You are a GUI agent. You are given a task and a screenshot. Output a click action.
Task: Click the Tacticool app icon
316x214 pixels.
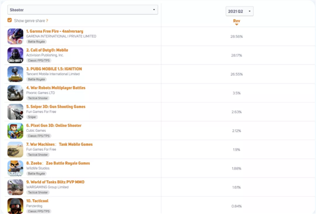click(15, 206)
